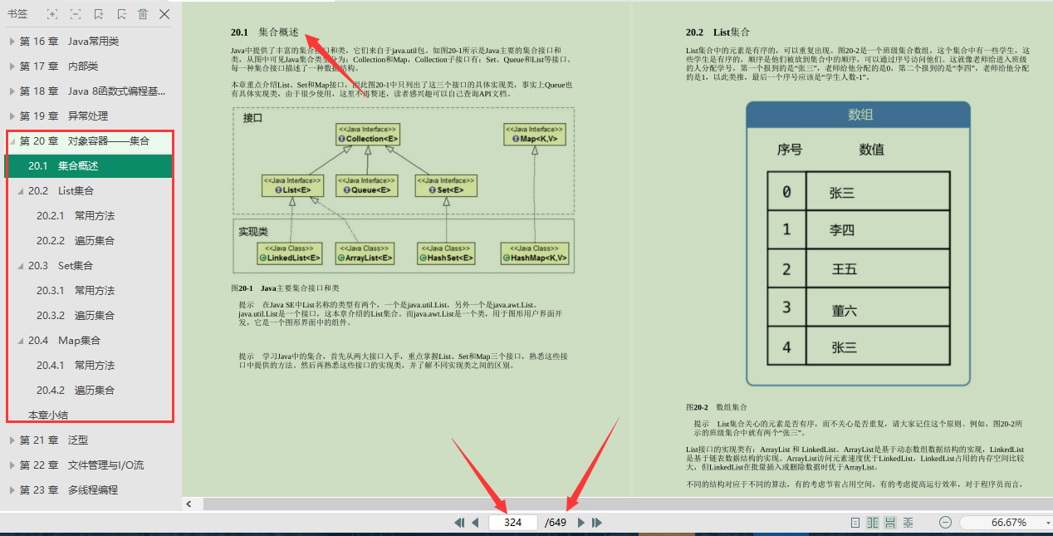
Task: Click the 20.1 集合概述 page heading
Action: pos(264,32)
